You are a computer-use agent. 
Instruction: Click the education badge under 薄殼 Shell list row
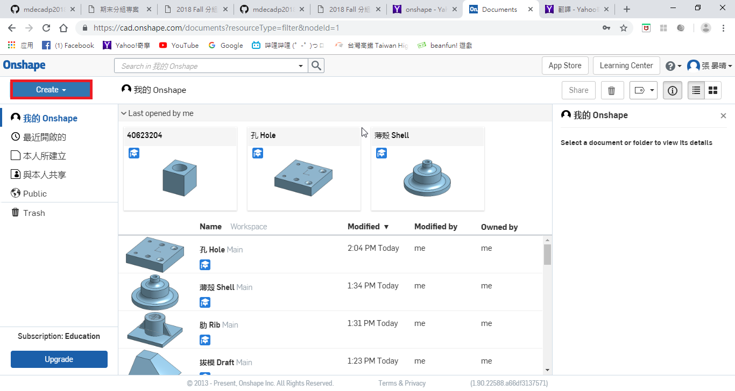tap(205, 302)
